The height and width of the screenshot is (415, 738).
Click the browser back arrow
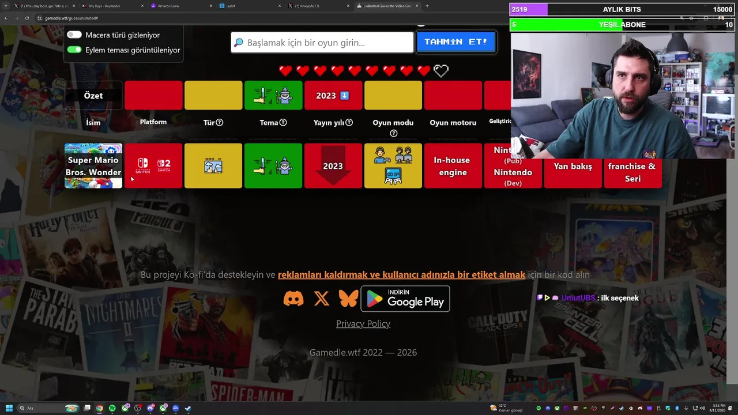[x=6, y=18]
